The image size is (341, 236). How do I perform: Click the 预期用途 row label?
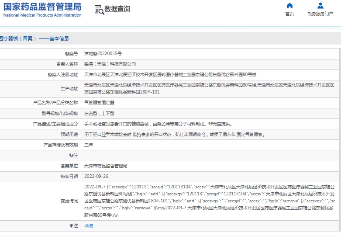click(69, 135)
